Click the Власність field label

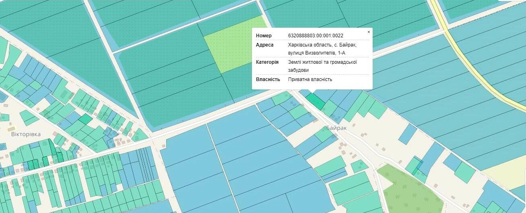pos(268,79)
